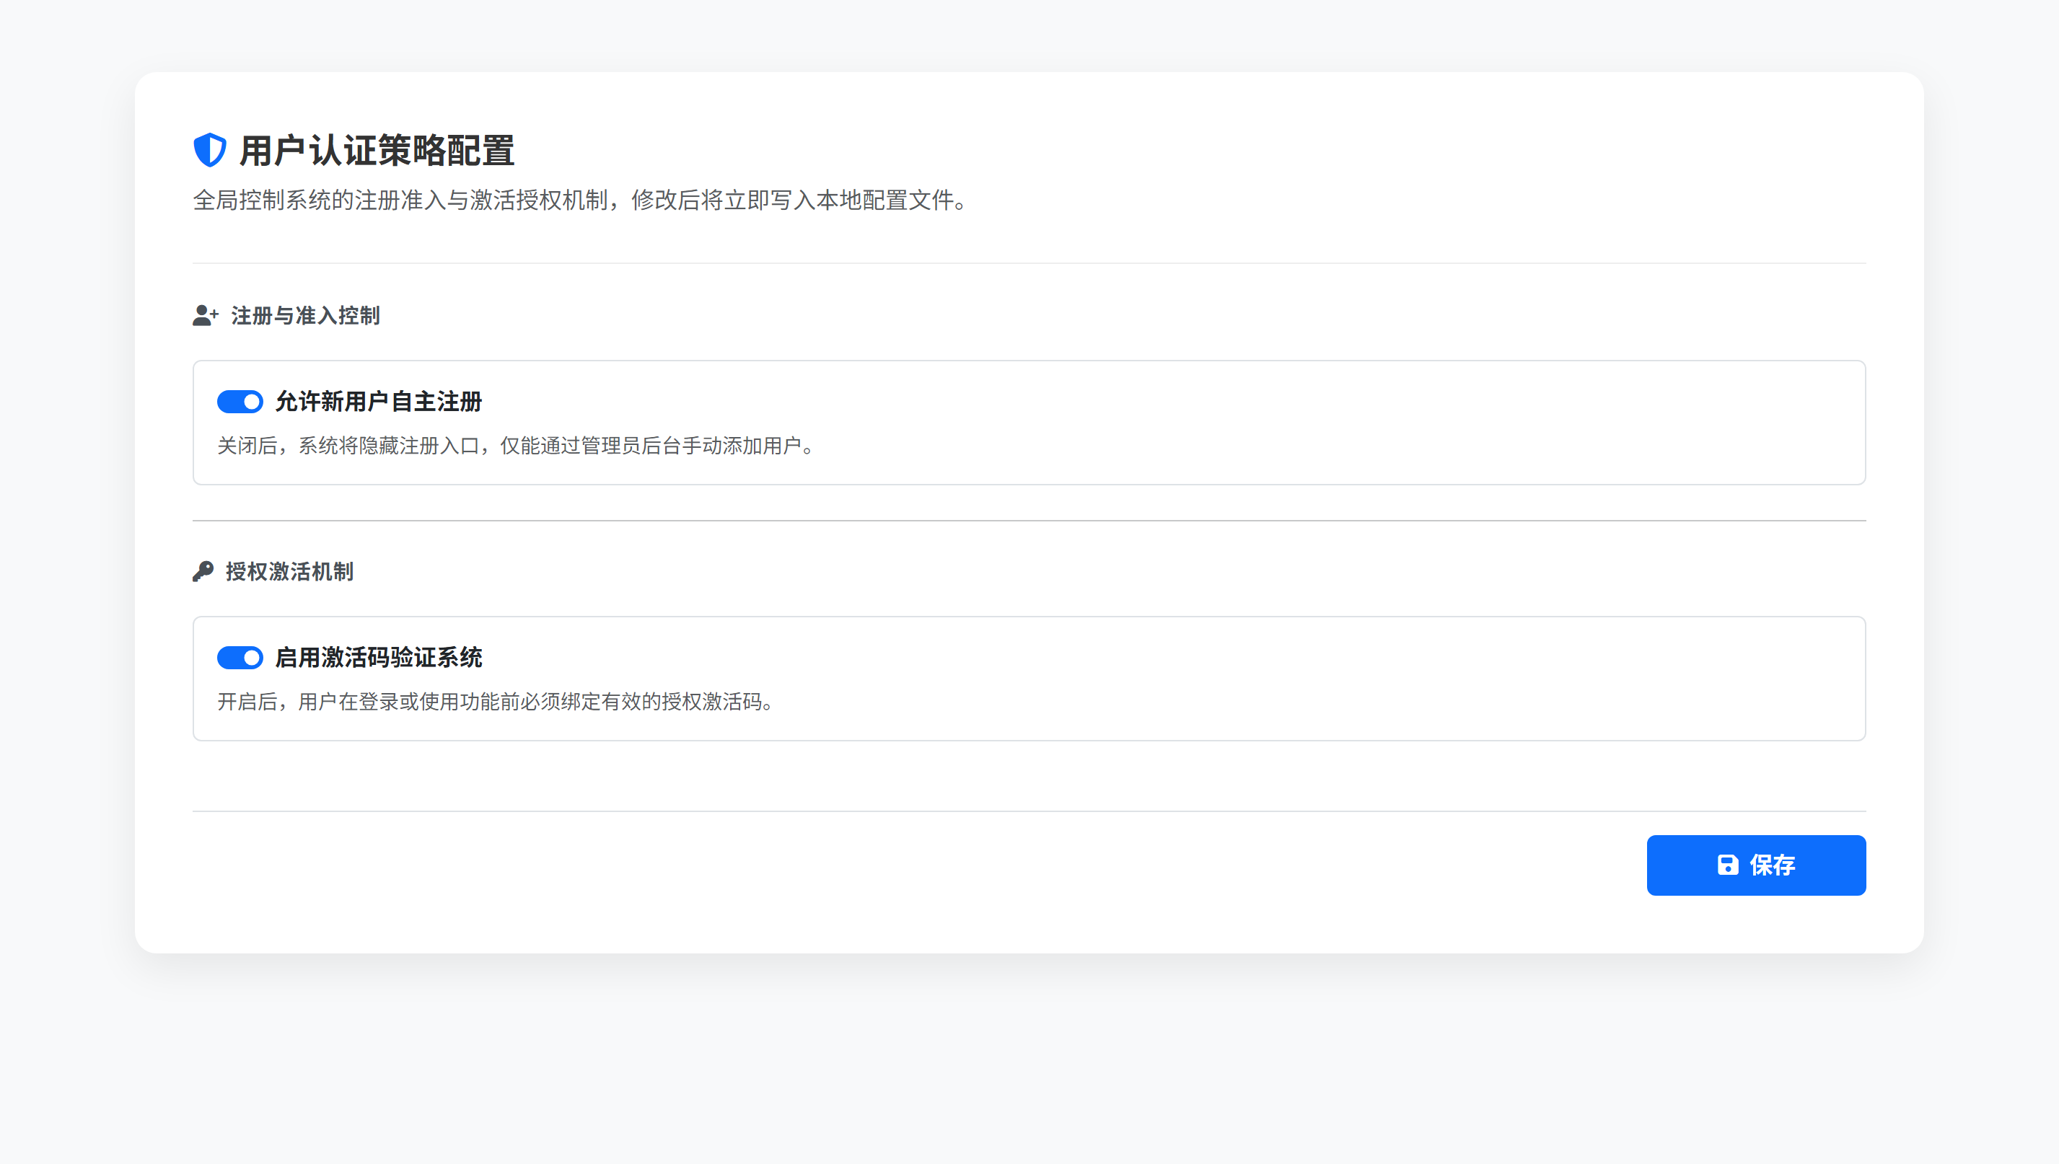The height and width of the screenshot is (1164, 2059).
Task: Click the floppy disk icon inside the 保存 button
Action: pyautogui.click(x=1728, y=864)
